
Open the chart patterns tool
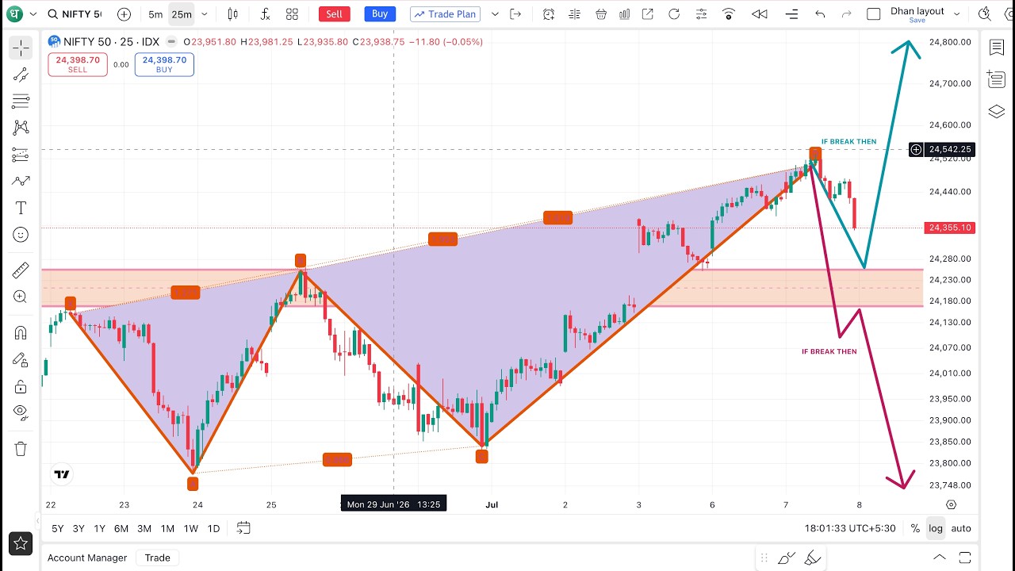click(x=21, y=128)
